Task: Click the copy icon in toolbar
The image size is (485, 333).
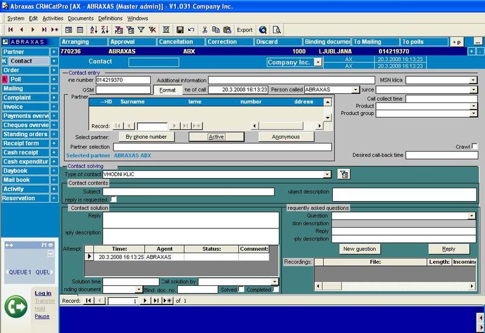Action: click(x=216, y=30)
